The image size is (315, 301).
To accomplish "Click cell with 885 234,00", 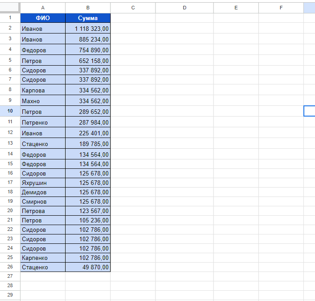I will [88, 39].
